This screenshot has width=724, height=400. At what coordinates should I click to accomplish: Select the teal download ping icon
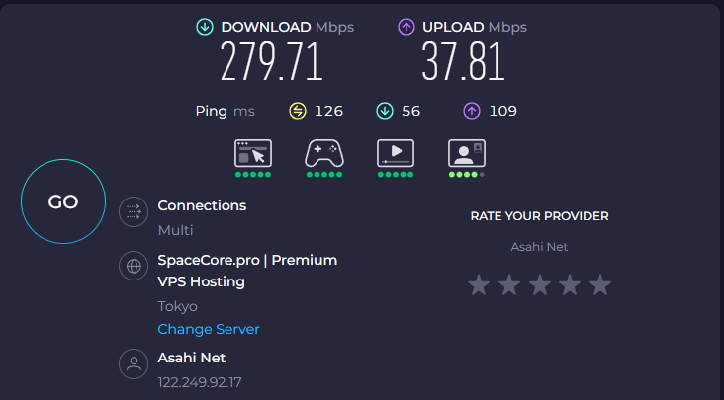pyautogui.click(x=385, y=111)
